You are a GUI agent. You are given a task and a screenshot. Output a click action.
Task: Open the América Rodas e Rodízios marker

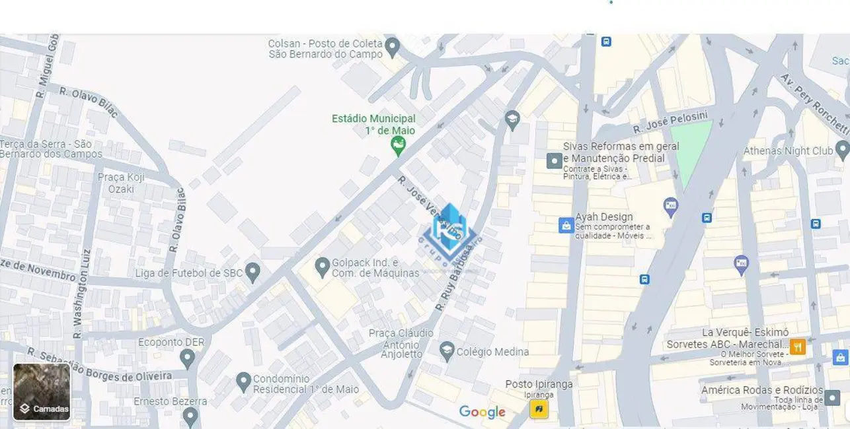pos(832,397)
